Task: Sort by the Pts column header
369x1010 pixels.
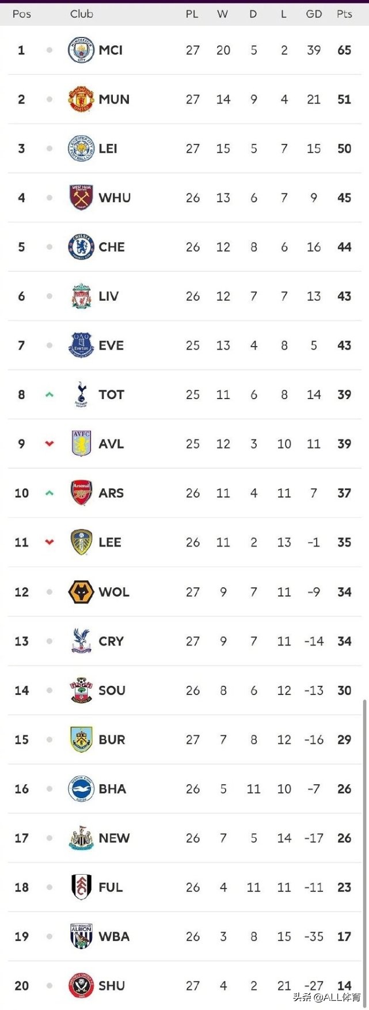Action: point(344,14)
